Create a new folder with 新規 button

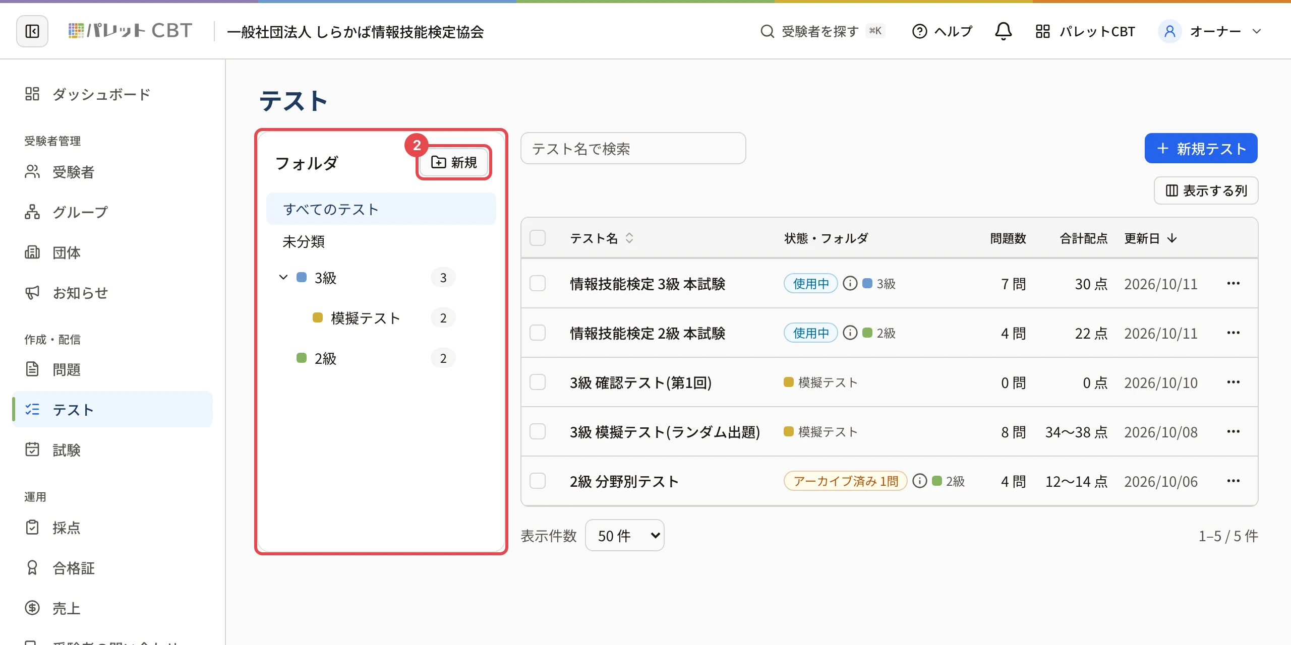453,162
